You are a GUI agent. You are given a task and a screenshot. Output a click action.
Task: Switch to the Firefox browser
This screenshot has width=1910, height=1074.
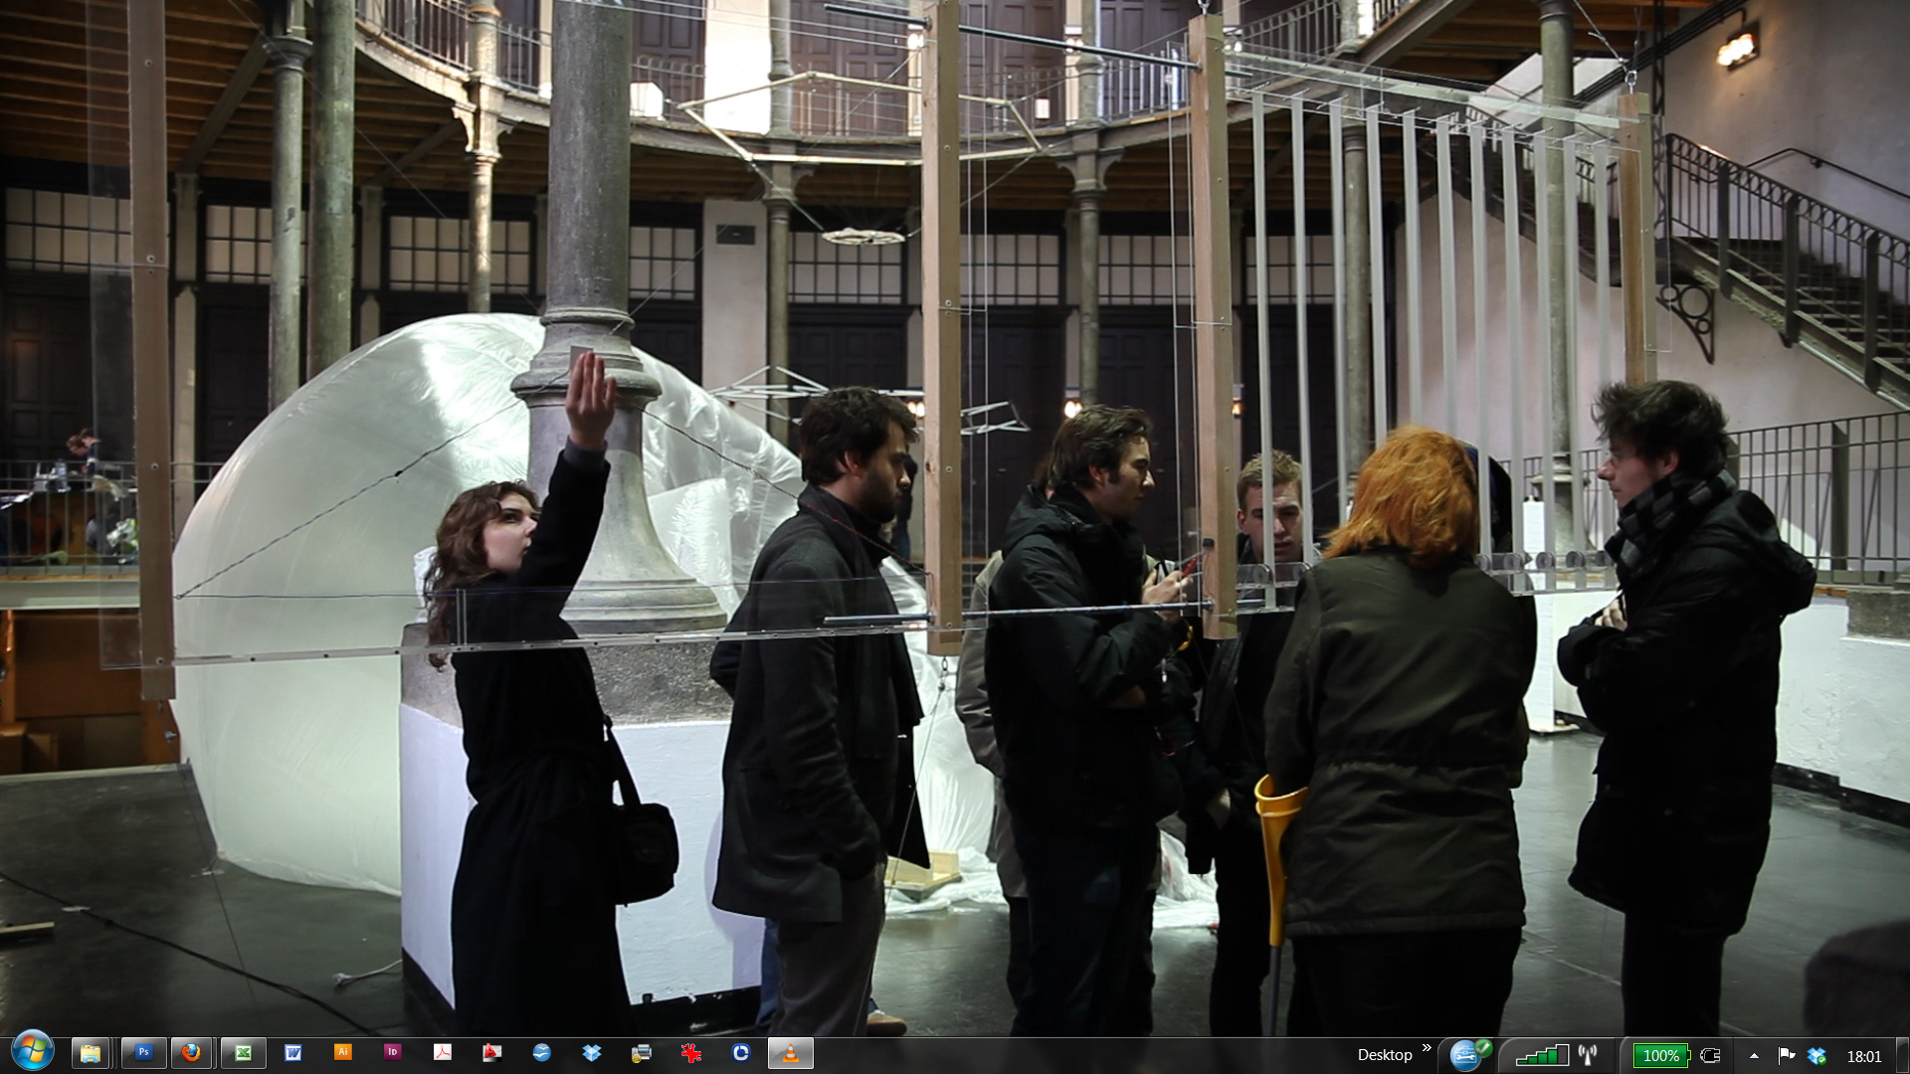(x=191, y=1053)
